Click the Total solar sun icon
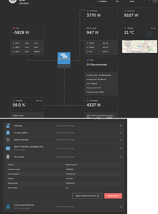Image resolution: width=158 pixels, height=214 pixels. coord(125,11)
